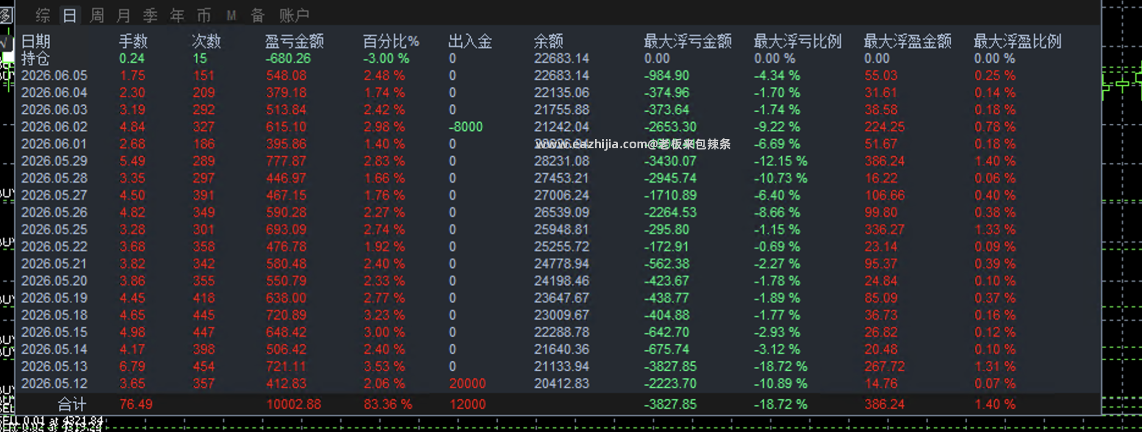Image resolution: width=1142 pixels, height=432 pixels.
Task: Select the 2026.05.21 date row
Action: [54, 264]
